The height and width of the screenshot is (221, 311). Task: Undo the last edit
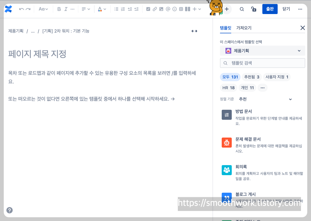[22, 9]
